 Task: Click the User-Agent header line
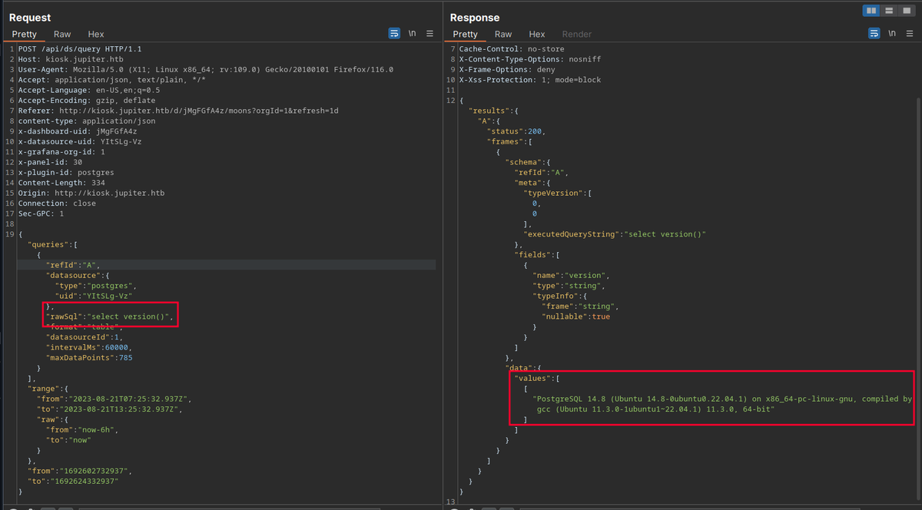coord(206,69)
